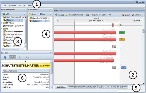The image size is (146, 93).
Task: Open the File menu
Action: coord(5,6)
